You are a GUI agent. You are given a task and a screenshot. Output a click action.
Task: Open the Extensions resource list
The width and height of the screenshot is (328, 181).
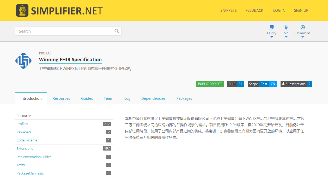point(25,148)
